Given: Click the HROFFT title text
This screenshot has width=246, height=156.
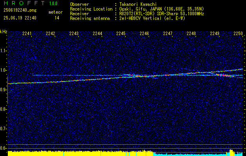Looking at the screenshot, I should point(25,3).
